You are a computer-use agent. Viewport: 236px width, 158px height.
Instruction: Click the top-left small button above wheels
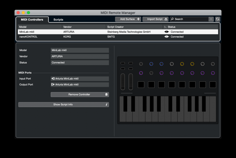click(123, 63)
